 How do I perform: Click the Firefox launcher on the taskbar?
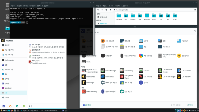point(12,110)
